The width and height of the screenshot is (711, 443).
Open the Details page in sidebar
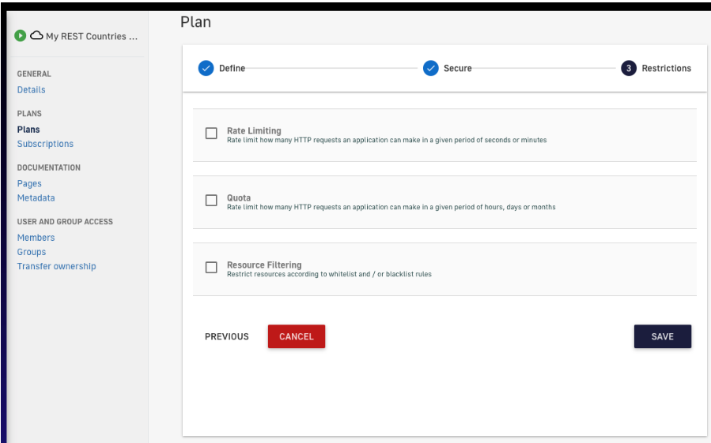[32, 90]
